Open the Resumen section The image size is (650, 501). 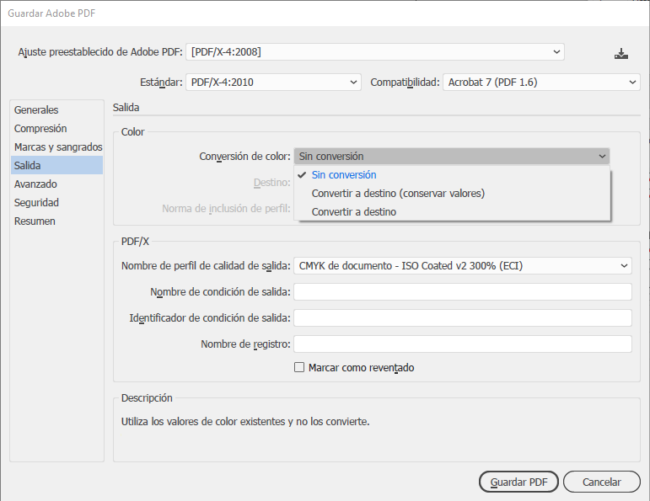tap(56, 221)
